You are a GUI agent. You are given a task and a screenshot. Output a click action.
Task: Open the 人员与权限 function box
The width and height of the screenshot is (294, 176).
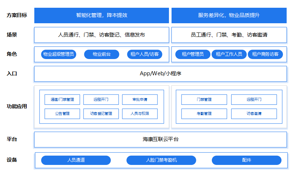[140, 114]
